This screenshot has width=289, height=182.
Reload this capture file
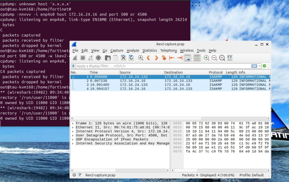tap(131, 58)
